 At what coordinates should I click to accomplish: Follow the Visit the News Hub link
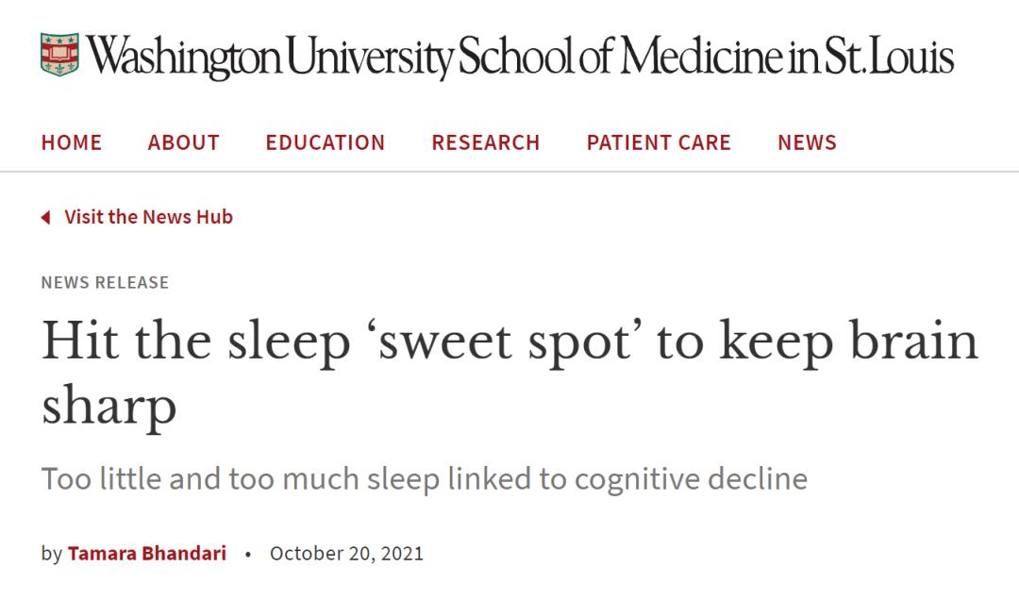148,217
